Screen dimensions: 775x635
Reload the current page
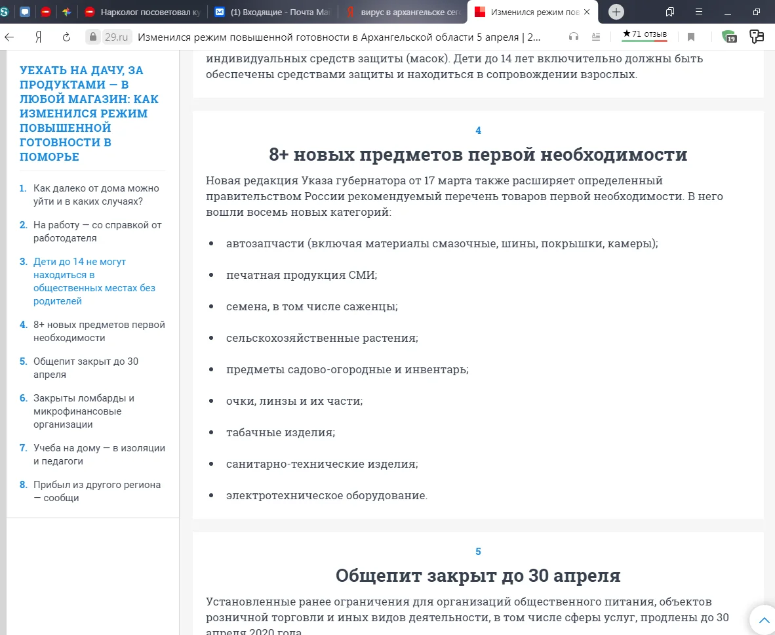coord(66,37)
